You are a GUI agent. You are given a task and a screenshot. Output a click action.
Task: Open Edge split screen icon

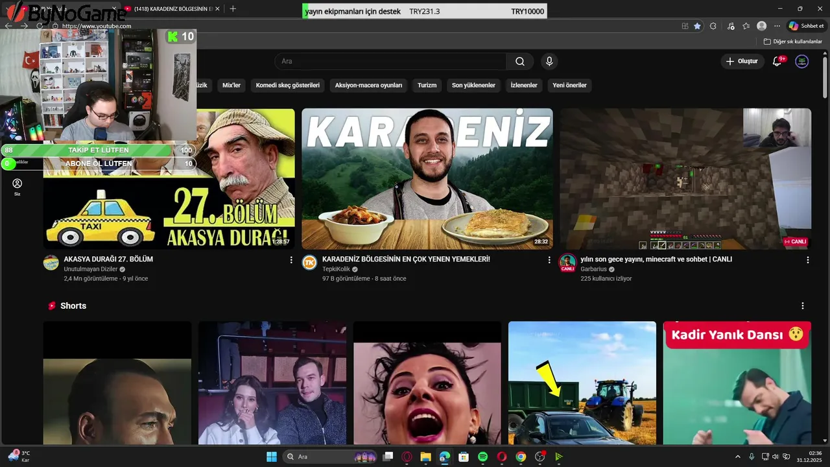tap(685, 26)
